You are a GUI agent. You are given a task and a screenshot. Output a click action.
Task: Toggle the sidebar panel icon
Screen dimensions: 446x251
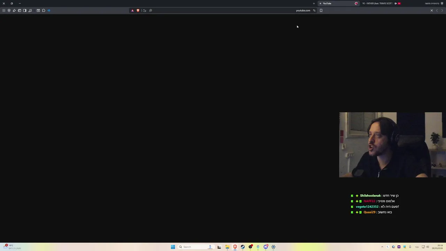tap(25, 10)
